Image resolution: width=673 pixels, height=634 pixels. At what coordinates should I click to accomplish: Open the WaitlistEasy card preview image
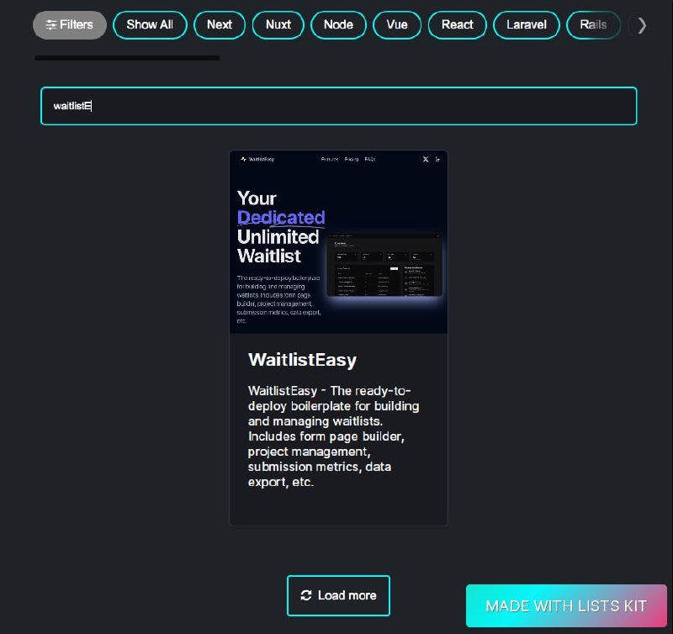pyautogui.click(x=339, y=242)
